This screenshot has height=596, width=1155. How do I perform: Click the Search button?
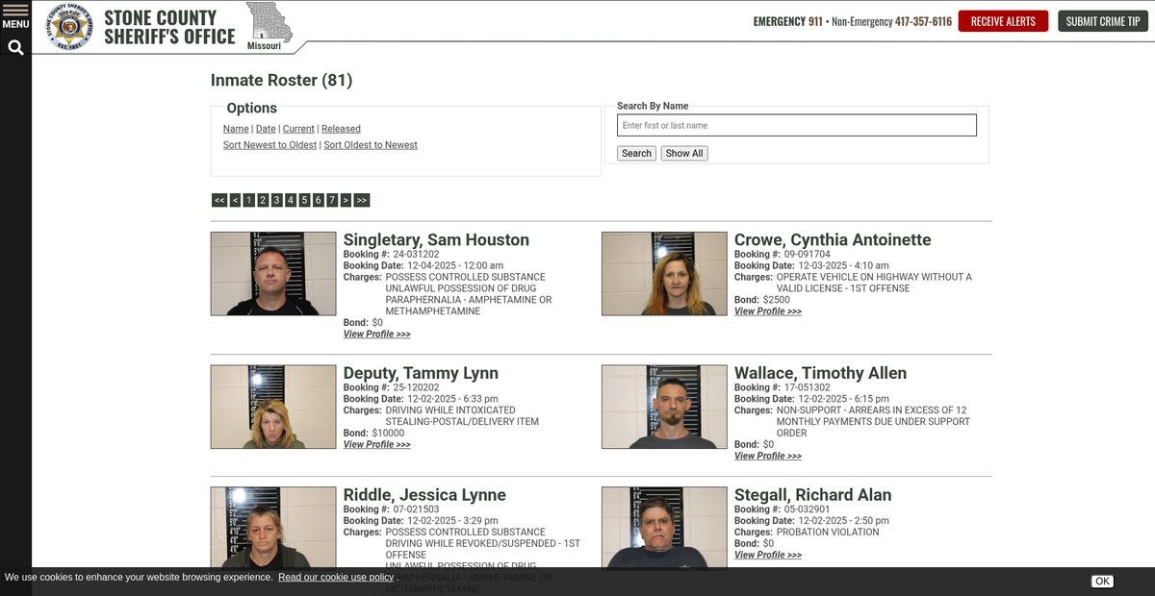tap(636, 153)
